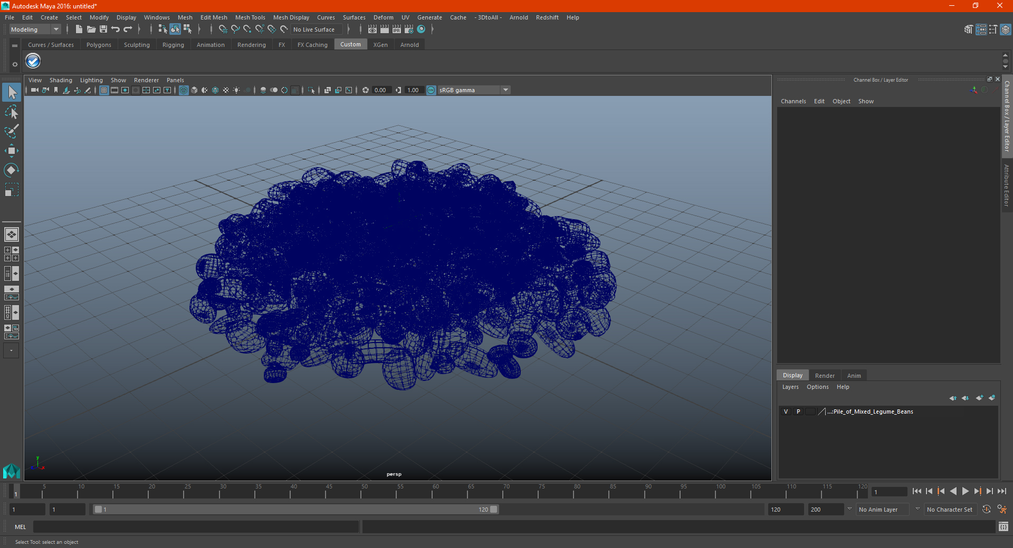Viewport: 1013px width, 548px height.
Task: Move selected layer up icon
Action: [953, 398]
